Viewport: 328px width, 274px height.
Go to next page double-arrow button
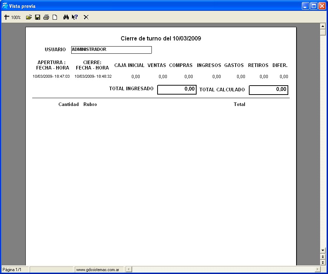click(323, 262)
